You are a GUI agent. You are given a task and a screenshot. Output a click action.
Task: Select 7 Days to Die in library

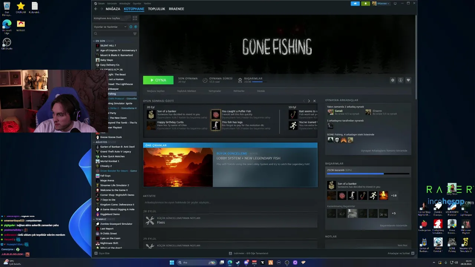tap(116, 200)
